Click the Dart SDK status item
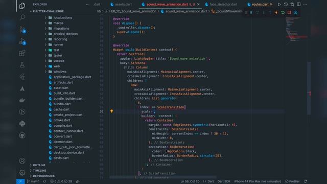This screenshot has width=327, height=184. (224, 181)
